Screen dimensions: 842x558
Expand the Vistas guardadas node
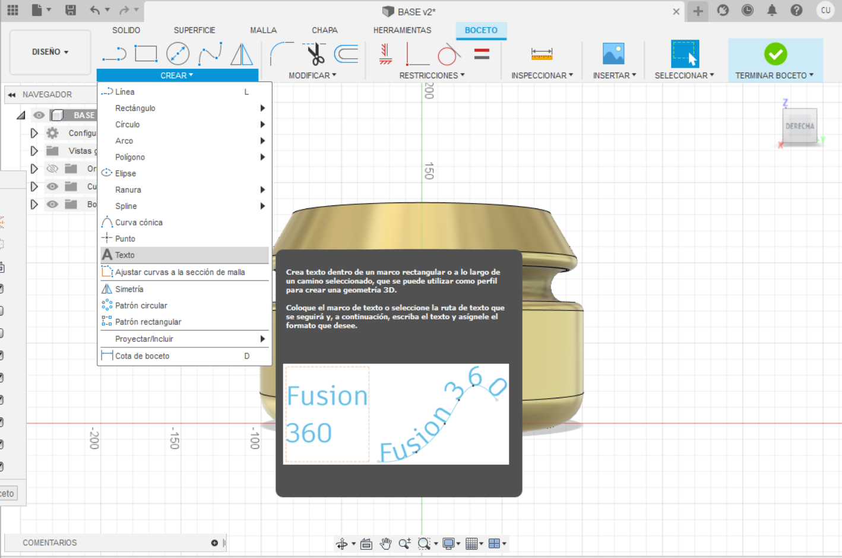pyautogui.click(x=34, y=151)
